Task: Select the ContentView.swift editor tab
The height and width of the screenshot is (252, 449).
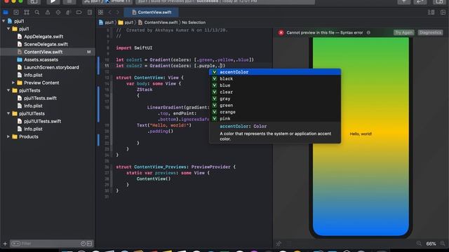Action: (152, 13)
